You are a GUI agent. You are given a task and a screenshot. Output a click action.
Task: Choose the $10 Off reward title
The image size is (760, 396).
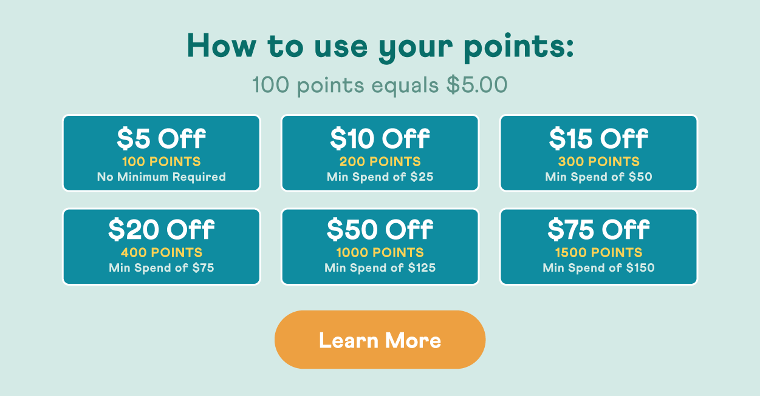pos(380,139)
